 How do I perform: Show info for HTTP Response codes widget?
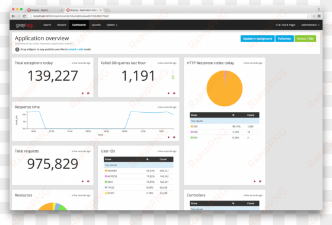(x=260, y=181)
